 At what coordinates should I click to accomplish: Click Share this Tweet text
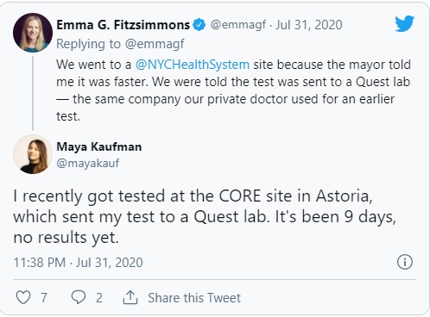pyautogui.click(x=194, y=298)
